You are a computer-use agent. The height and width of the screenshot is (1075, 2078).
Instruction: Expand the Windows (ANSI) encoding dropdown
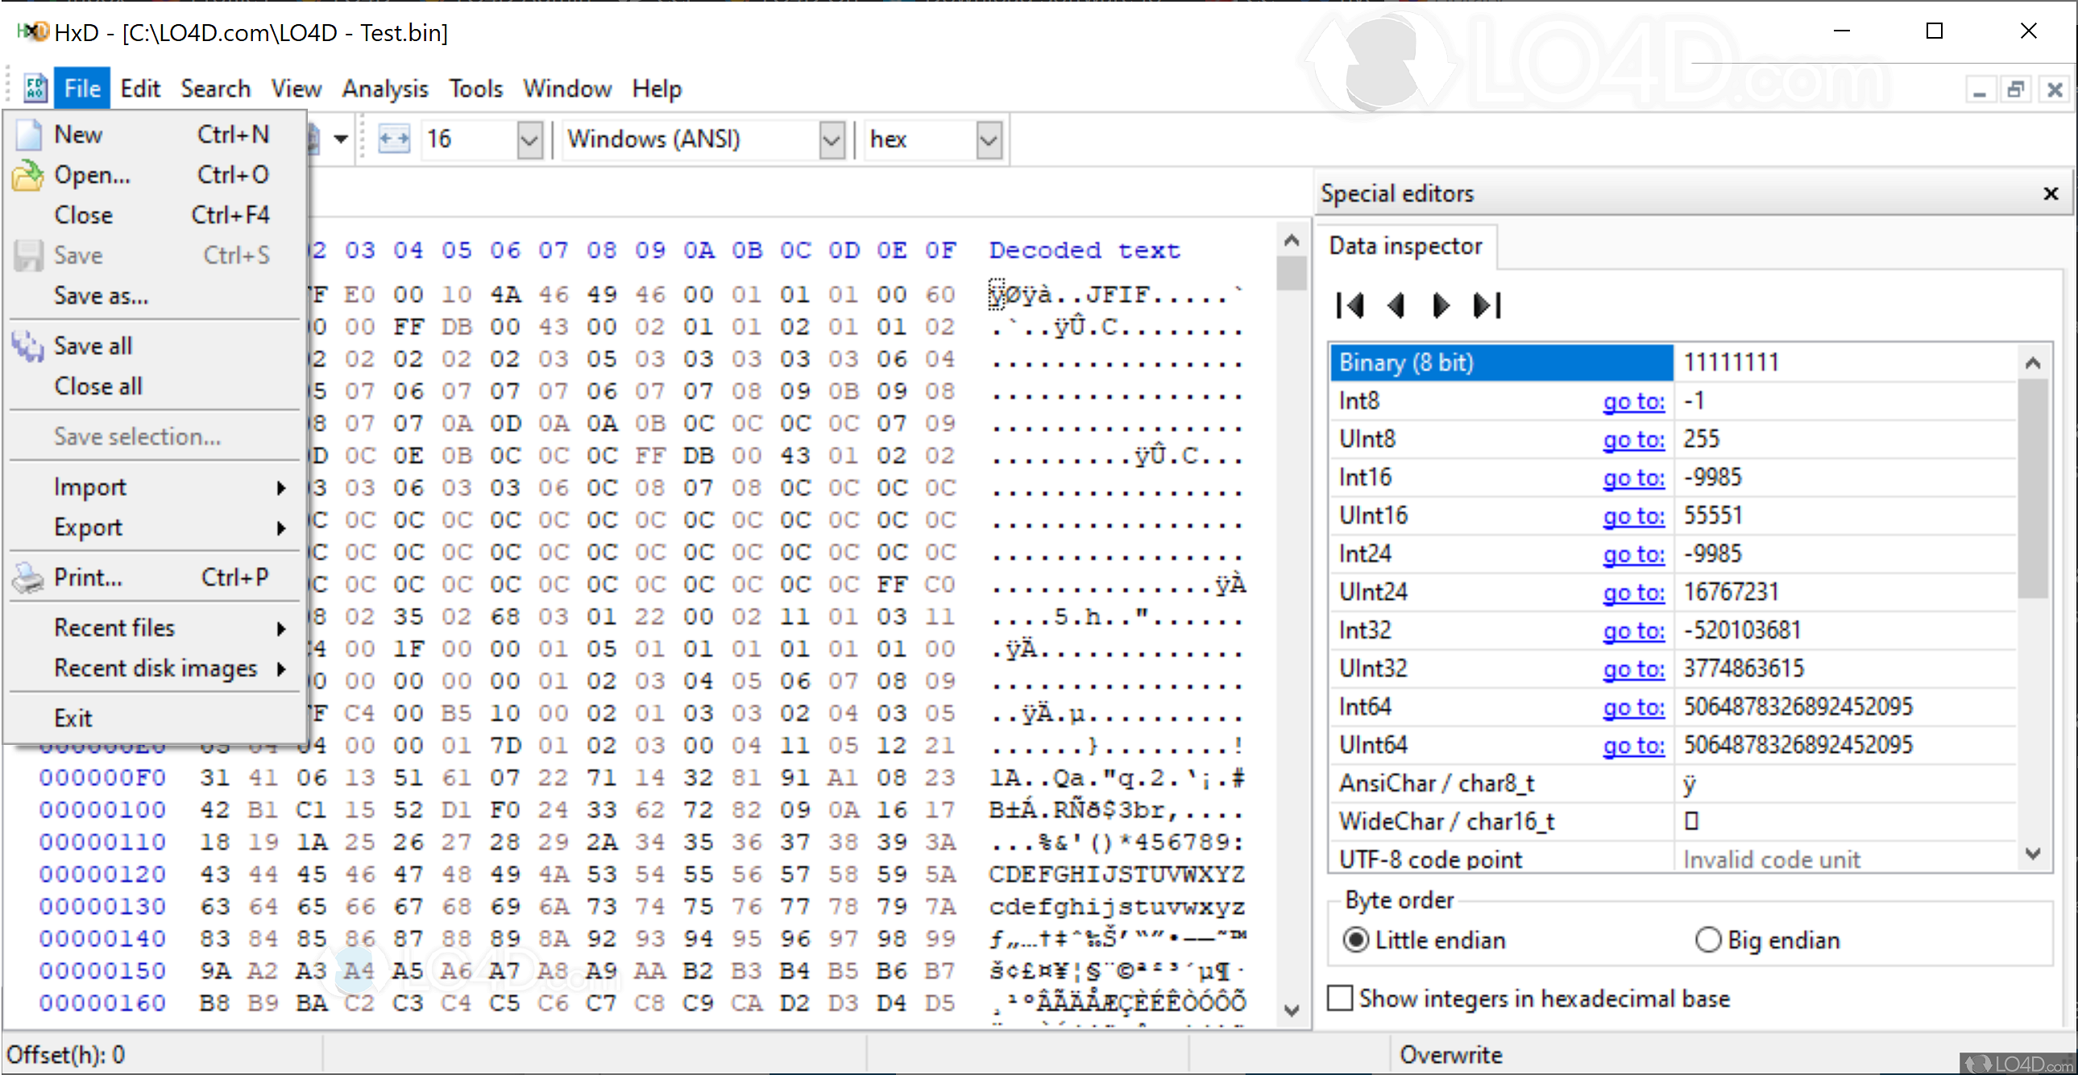[x=831, y=140]
